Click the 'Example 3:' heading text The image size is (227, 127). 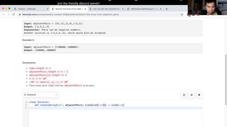click(x=28, y=40)
